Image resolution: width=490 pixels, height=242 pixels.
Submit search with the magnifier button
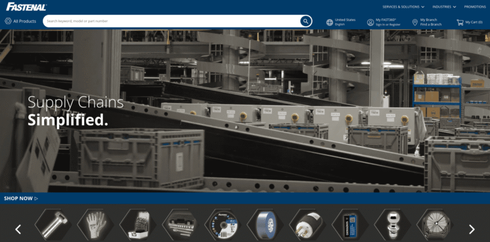point(306,21)
